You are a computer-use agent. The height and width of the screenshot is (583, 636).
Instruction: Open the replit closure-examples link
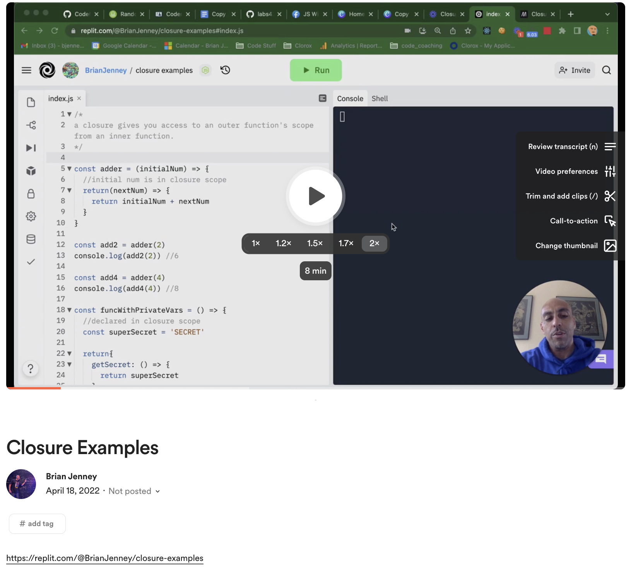pyautogui.click(x=105, y=558)
